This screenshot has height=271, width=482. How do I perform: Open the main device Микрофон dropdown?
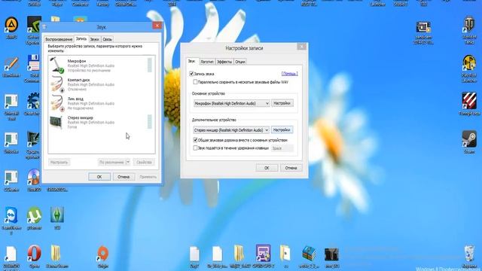(x=231, y=104)
